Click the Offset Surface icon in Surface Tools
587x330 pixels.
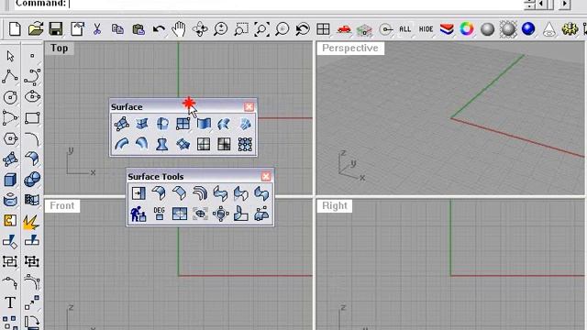click(200, 193)
